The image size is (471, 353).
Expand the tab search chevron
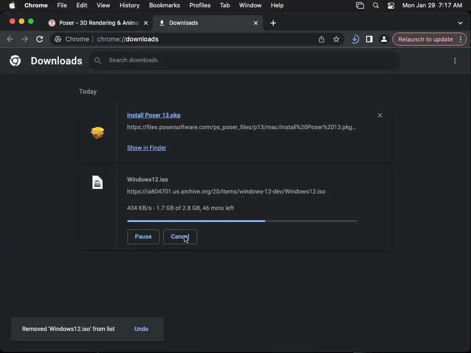460,23
